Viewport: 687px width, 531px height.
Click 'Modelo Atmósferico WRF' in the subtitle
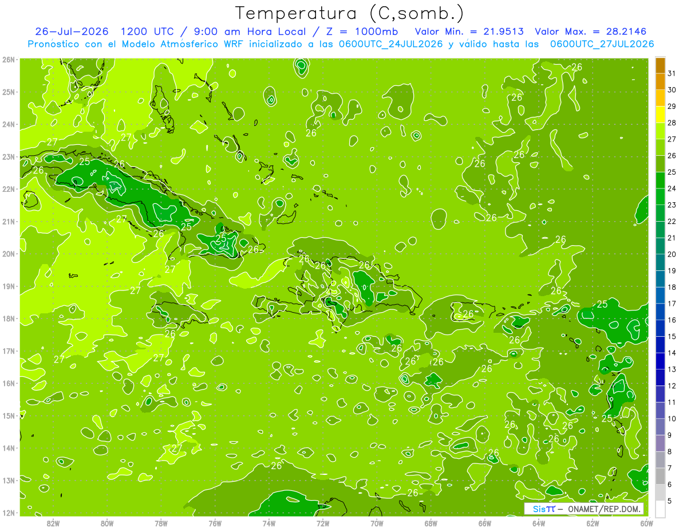coord(181,44)
